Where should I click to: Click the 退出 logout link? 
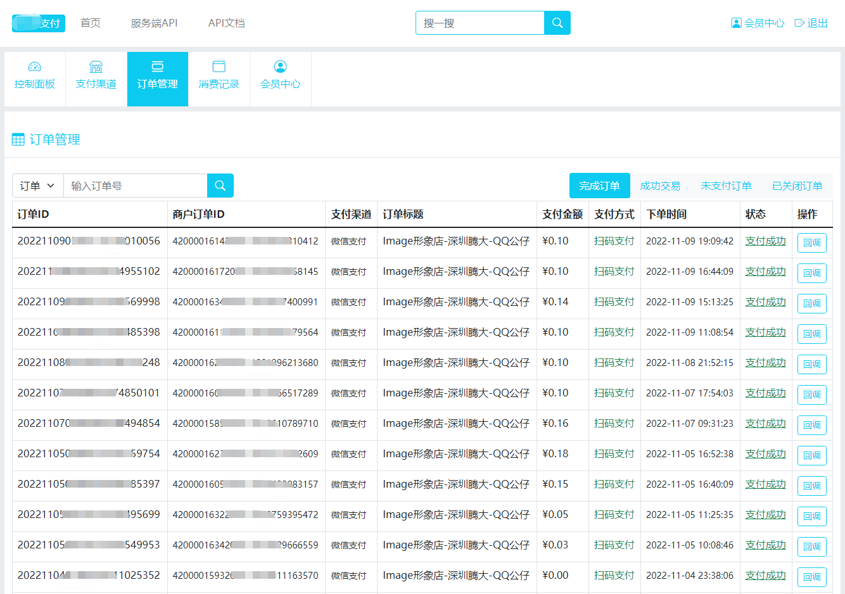(x=811, y=23)
